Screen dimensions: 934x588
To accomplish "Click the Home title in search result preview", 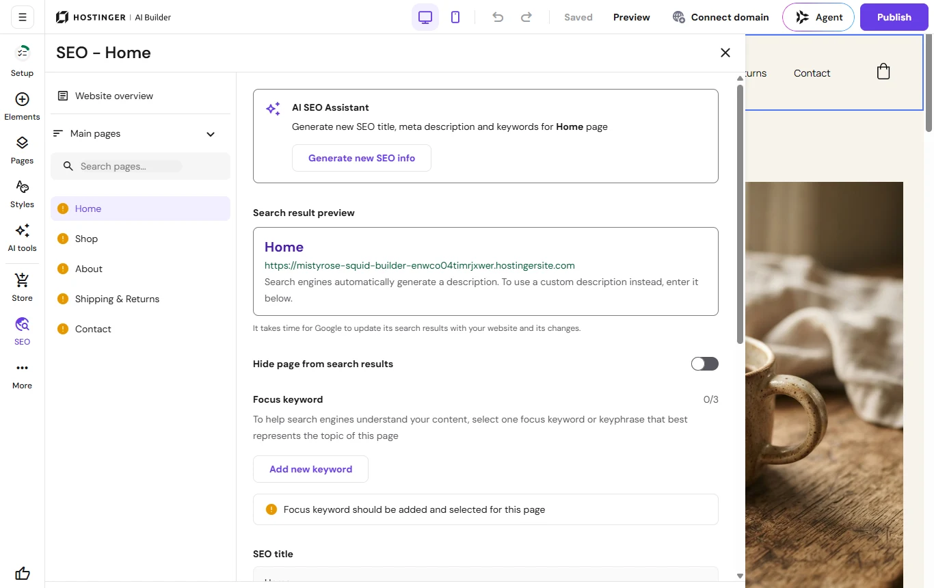I will tap(284, 247).
